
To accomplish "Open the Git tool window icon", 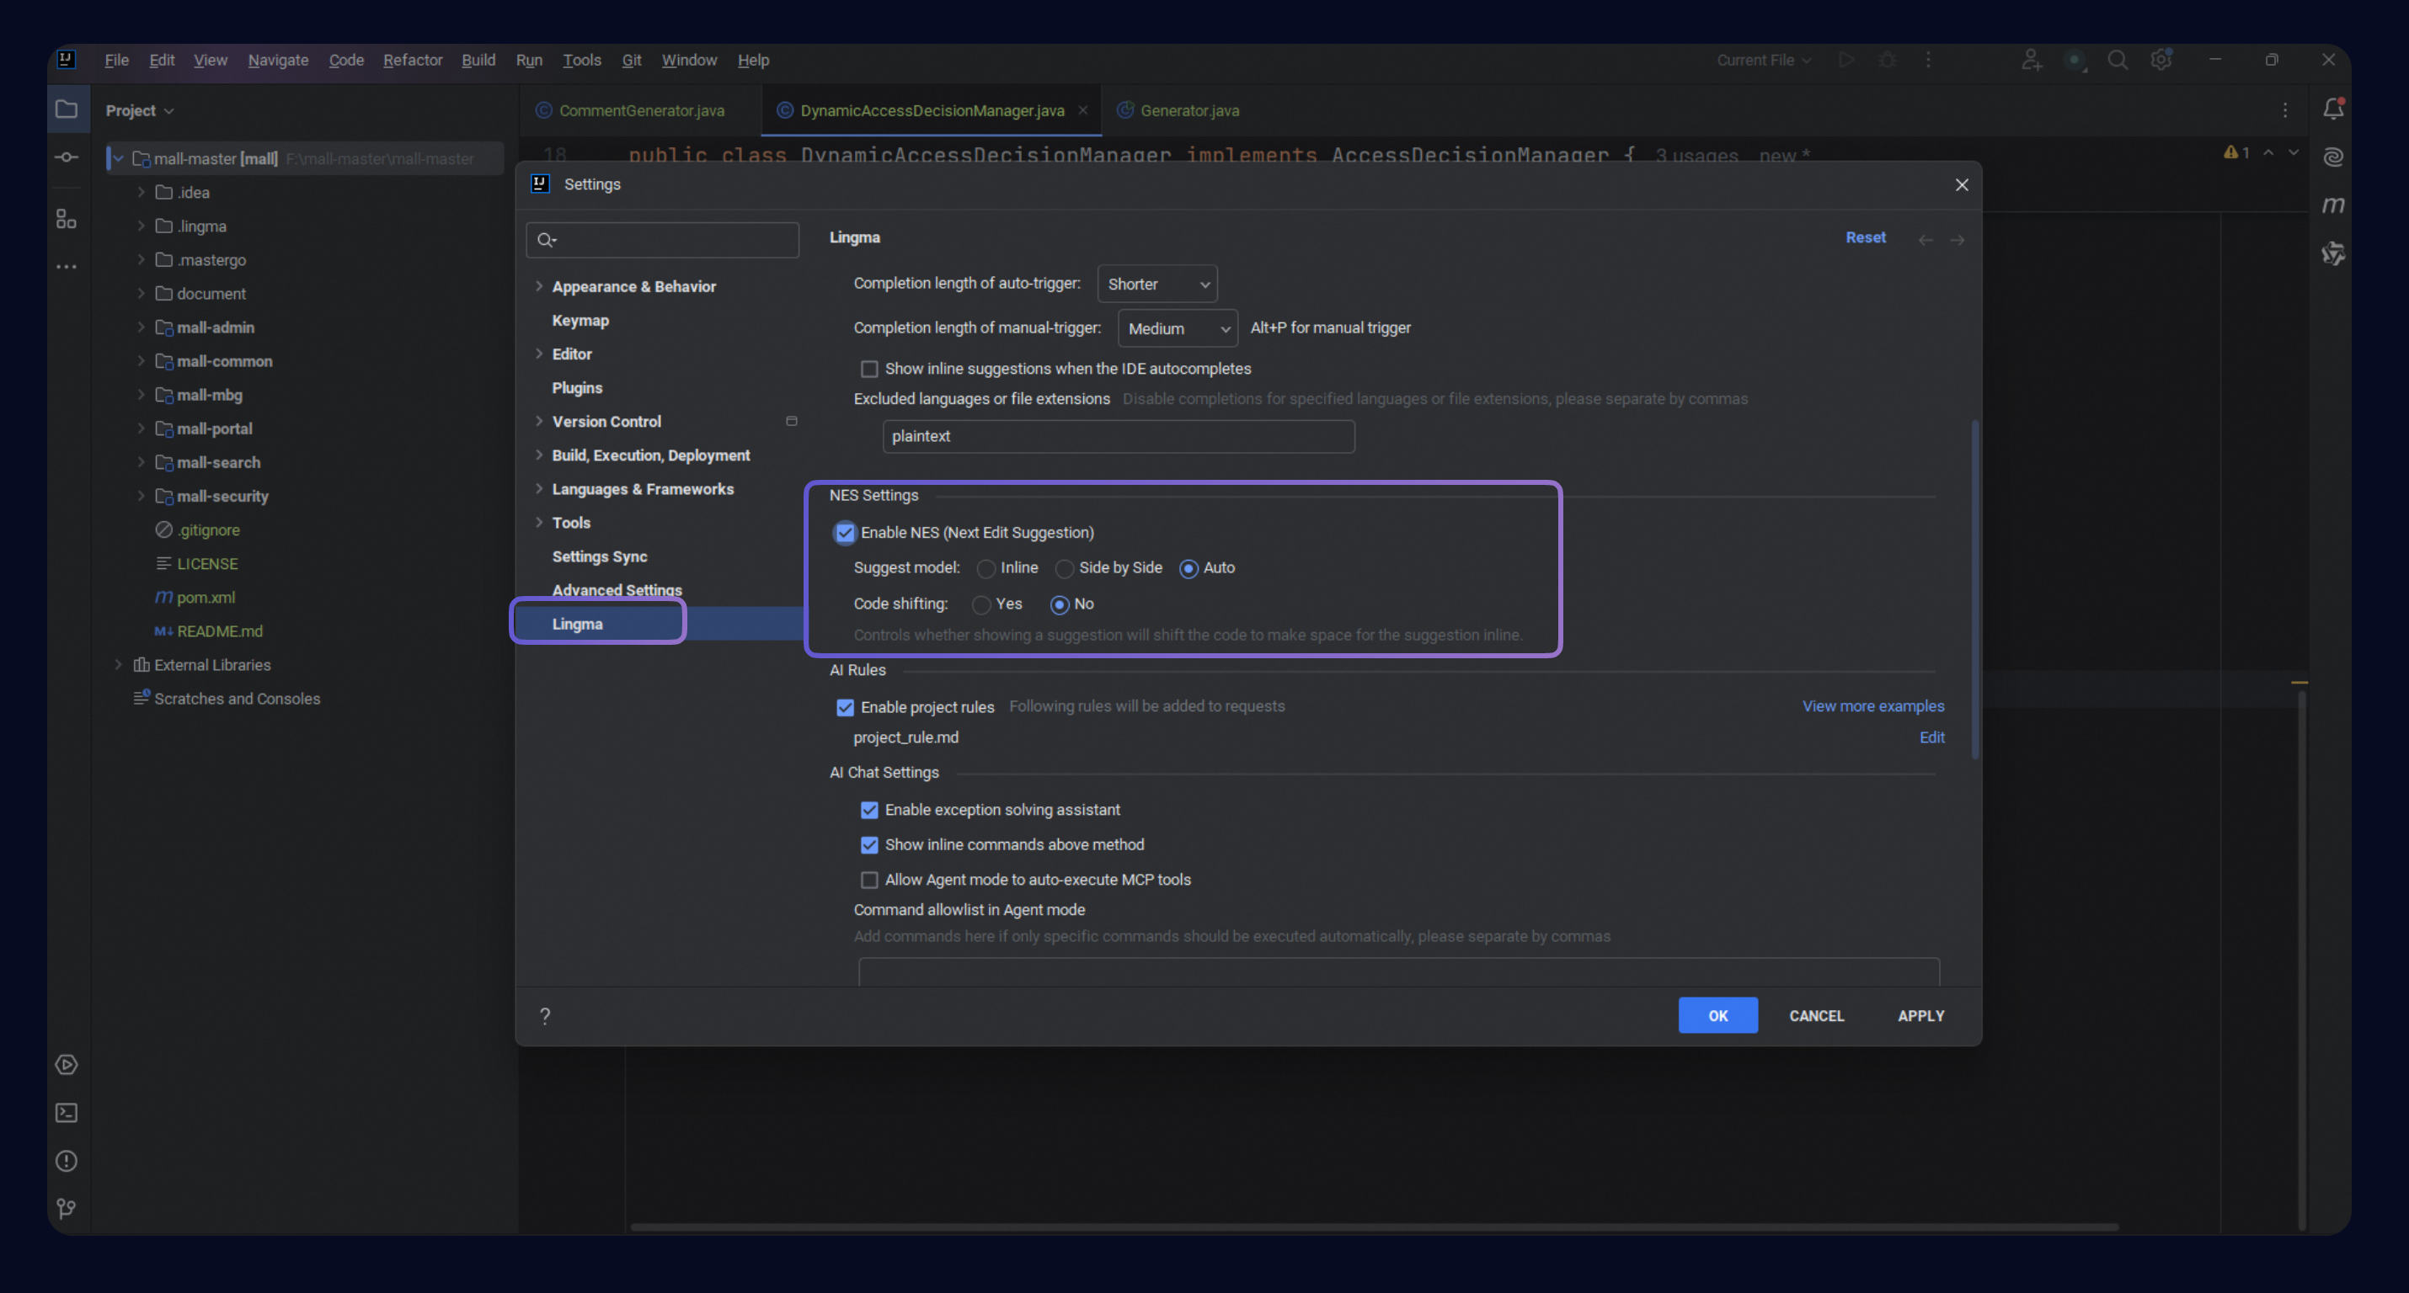I will pos(67,1209).
